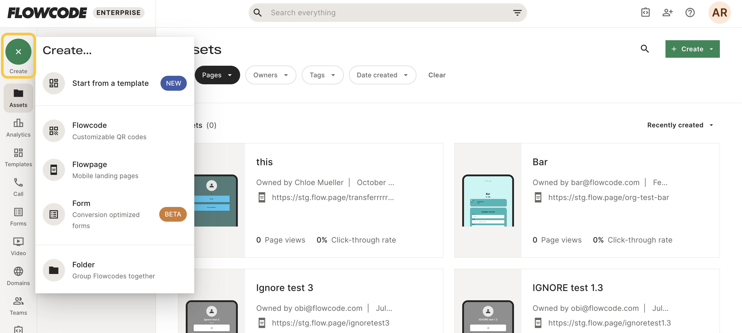The image size is (742, 333).
Task: Open search filter options icon
Action: (x=517, y=13)
